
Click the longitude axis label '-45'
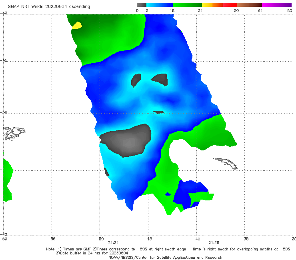pos(148,239)
